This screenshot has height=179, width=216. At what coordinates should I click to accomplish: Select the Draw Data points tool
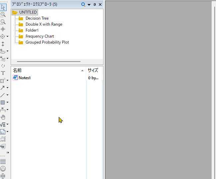pyautogui.click(x=3, y=66)
